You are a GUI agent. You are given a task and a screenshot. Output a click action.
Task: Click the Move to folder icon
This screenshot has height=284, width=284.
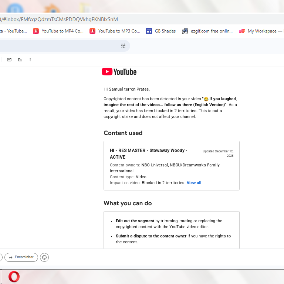coord(20,60)
